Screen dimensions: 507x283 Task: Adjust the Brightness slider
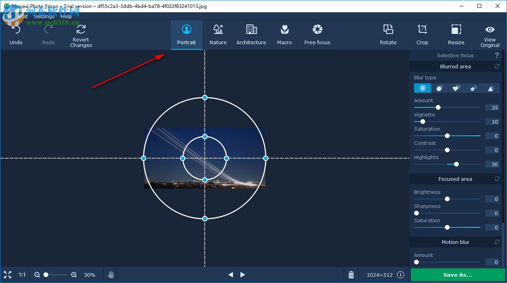point(447,199)
